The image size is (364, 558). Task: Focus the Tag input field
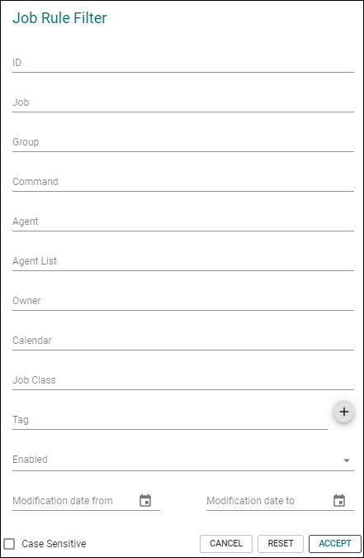pos(170,420)
